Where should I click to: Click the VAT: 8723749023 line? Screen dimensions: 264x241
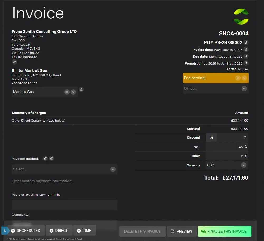[x=25, y=53]
